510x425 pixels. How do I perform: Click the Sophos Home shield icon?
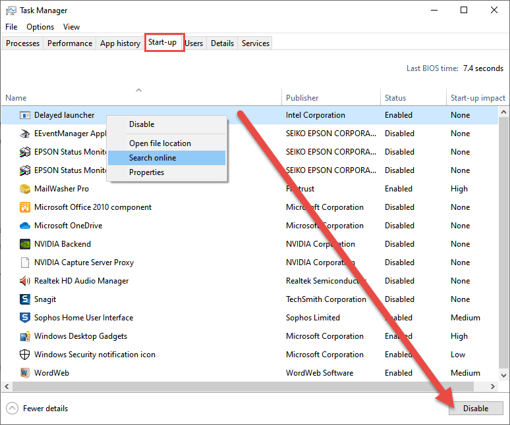(25, 318)
